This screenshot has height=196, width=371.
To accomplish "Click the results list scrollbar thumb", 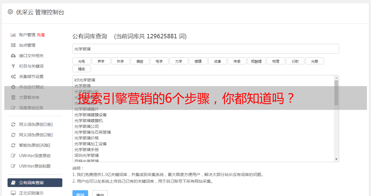I will click(x=336, y=93).
